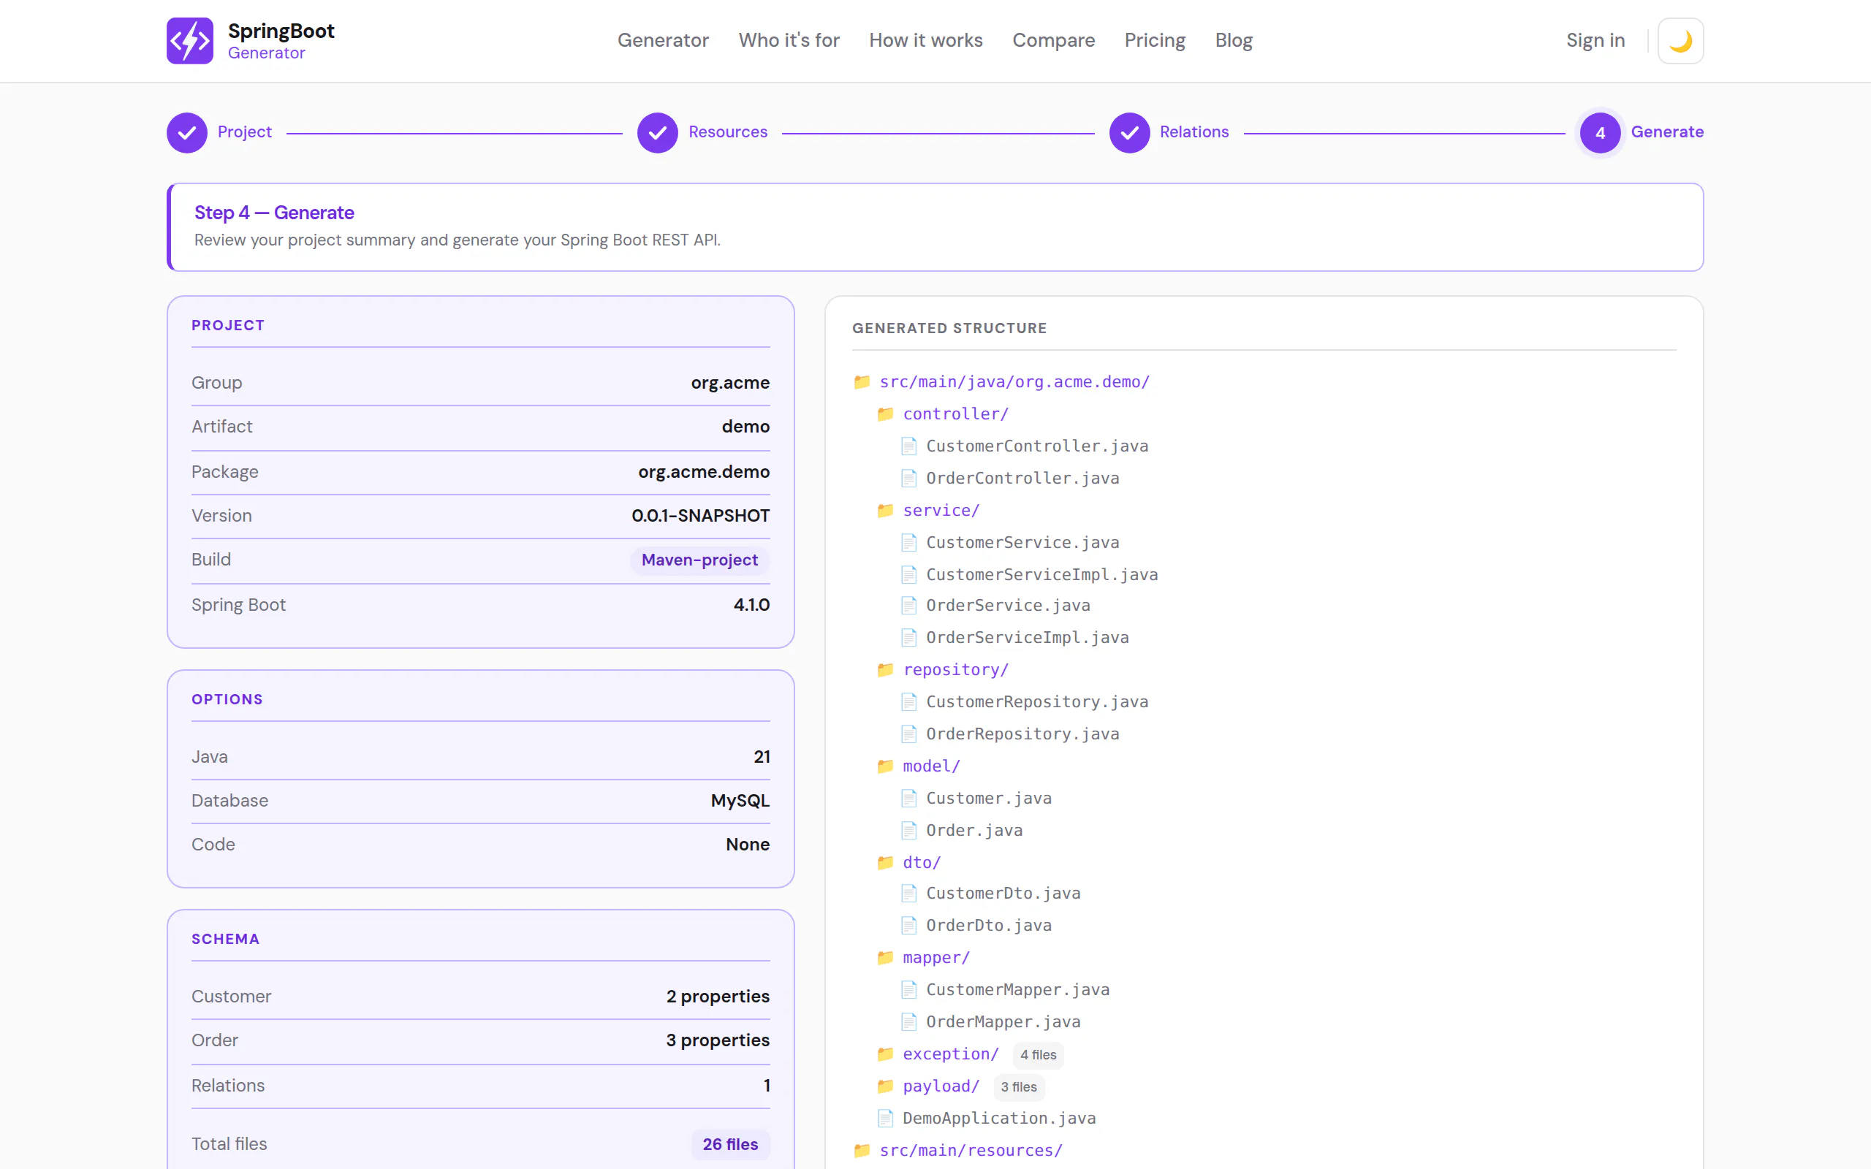
Task: Click the CustomerController.java file icon
Action: (908, 446)
